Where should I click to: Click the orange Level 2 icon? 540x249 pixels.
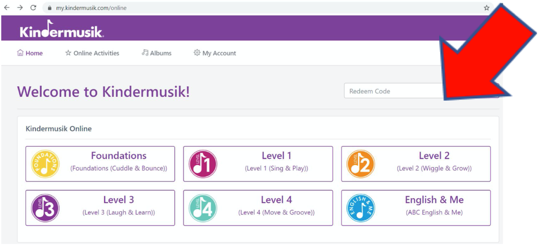pos(361,164)
